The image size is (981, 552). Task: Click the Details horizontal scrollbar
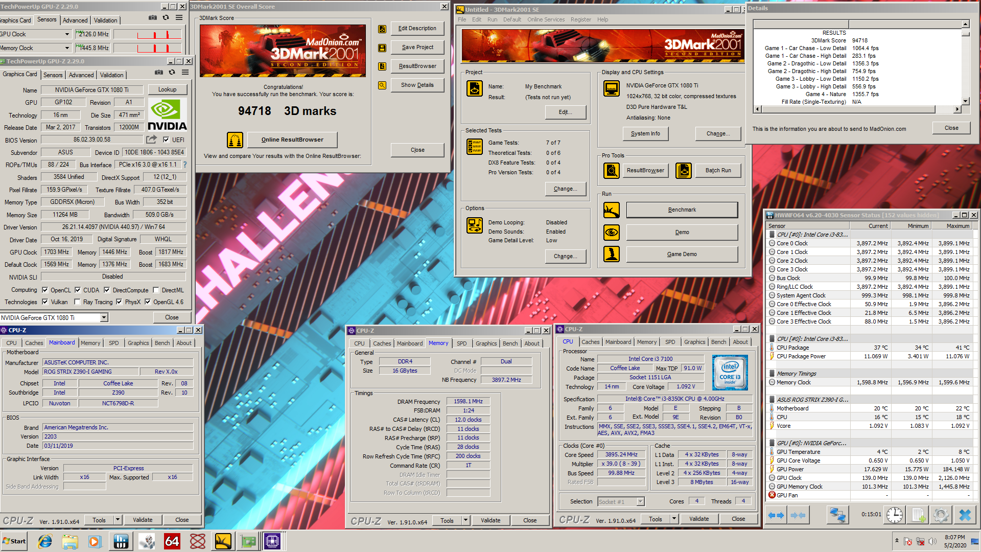coord(858,109)
